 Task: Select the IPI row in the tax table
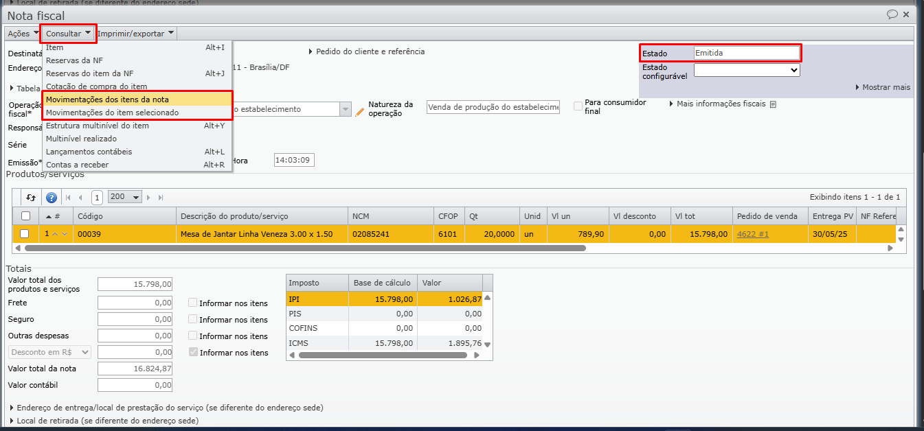pyautogui.click(x=384, y=299)
